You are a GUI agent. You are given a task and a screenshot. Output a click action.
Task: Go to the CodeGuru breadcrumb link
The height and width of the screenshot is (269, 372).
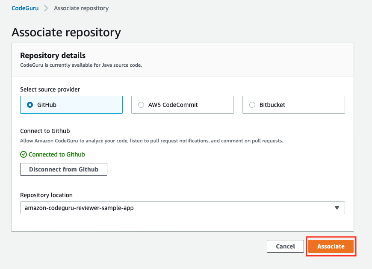coord(25,8)
